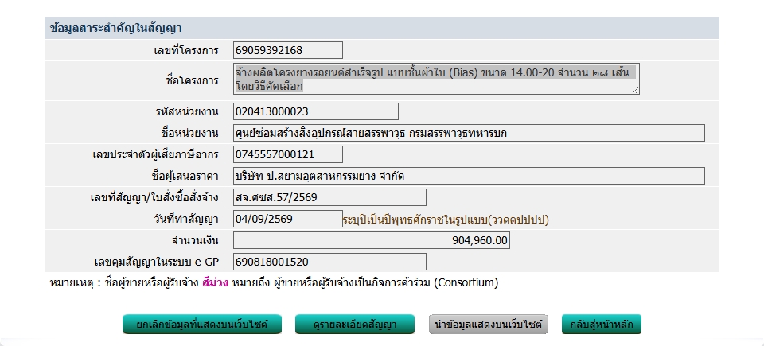
Task: Return home via กลับสู่หน้าหลัก button
Action: tap(602, 325)
